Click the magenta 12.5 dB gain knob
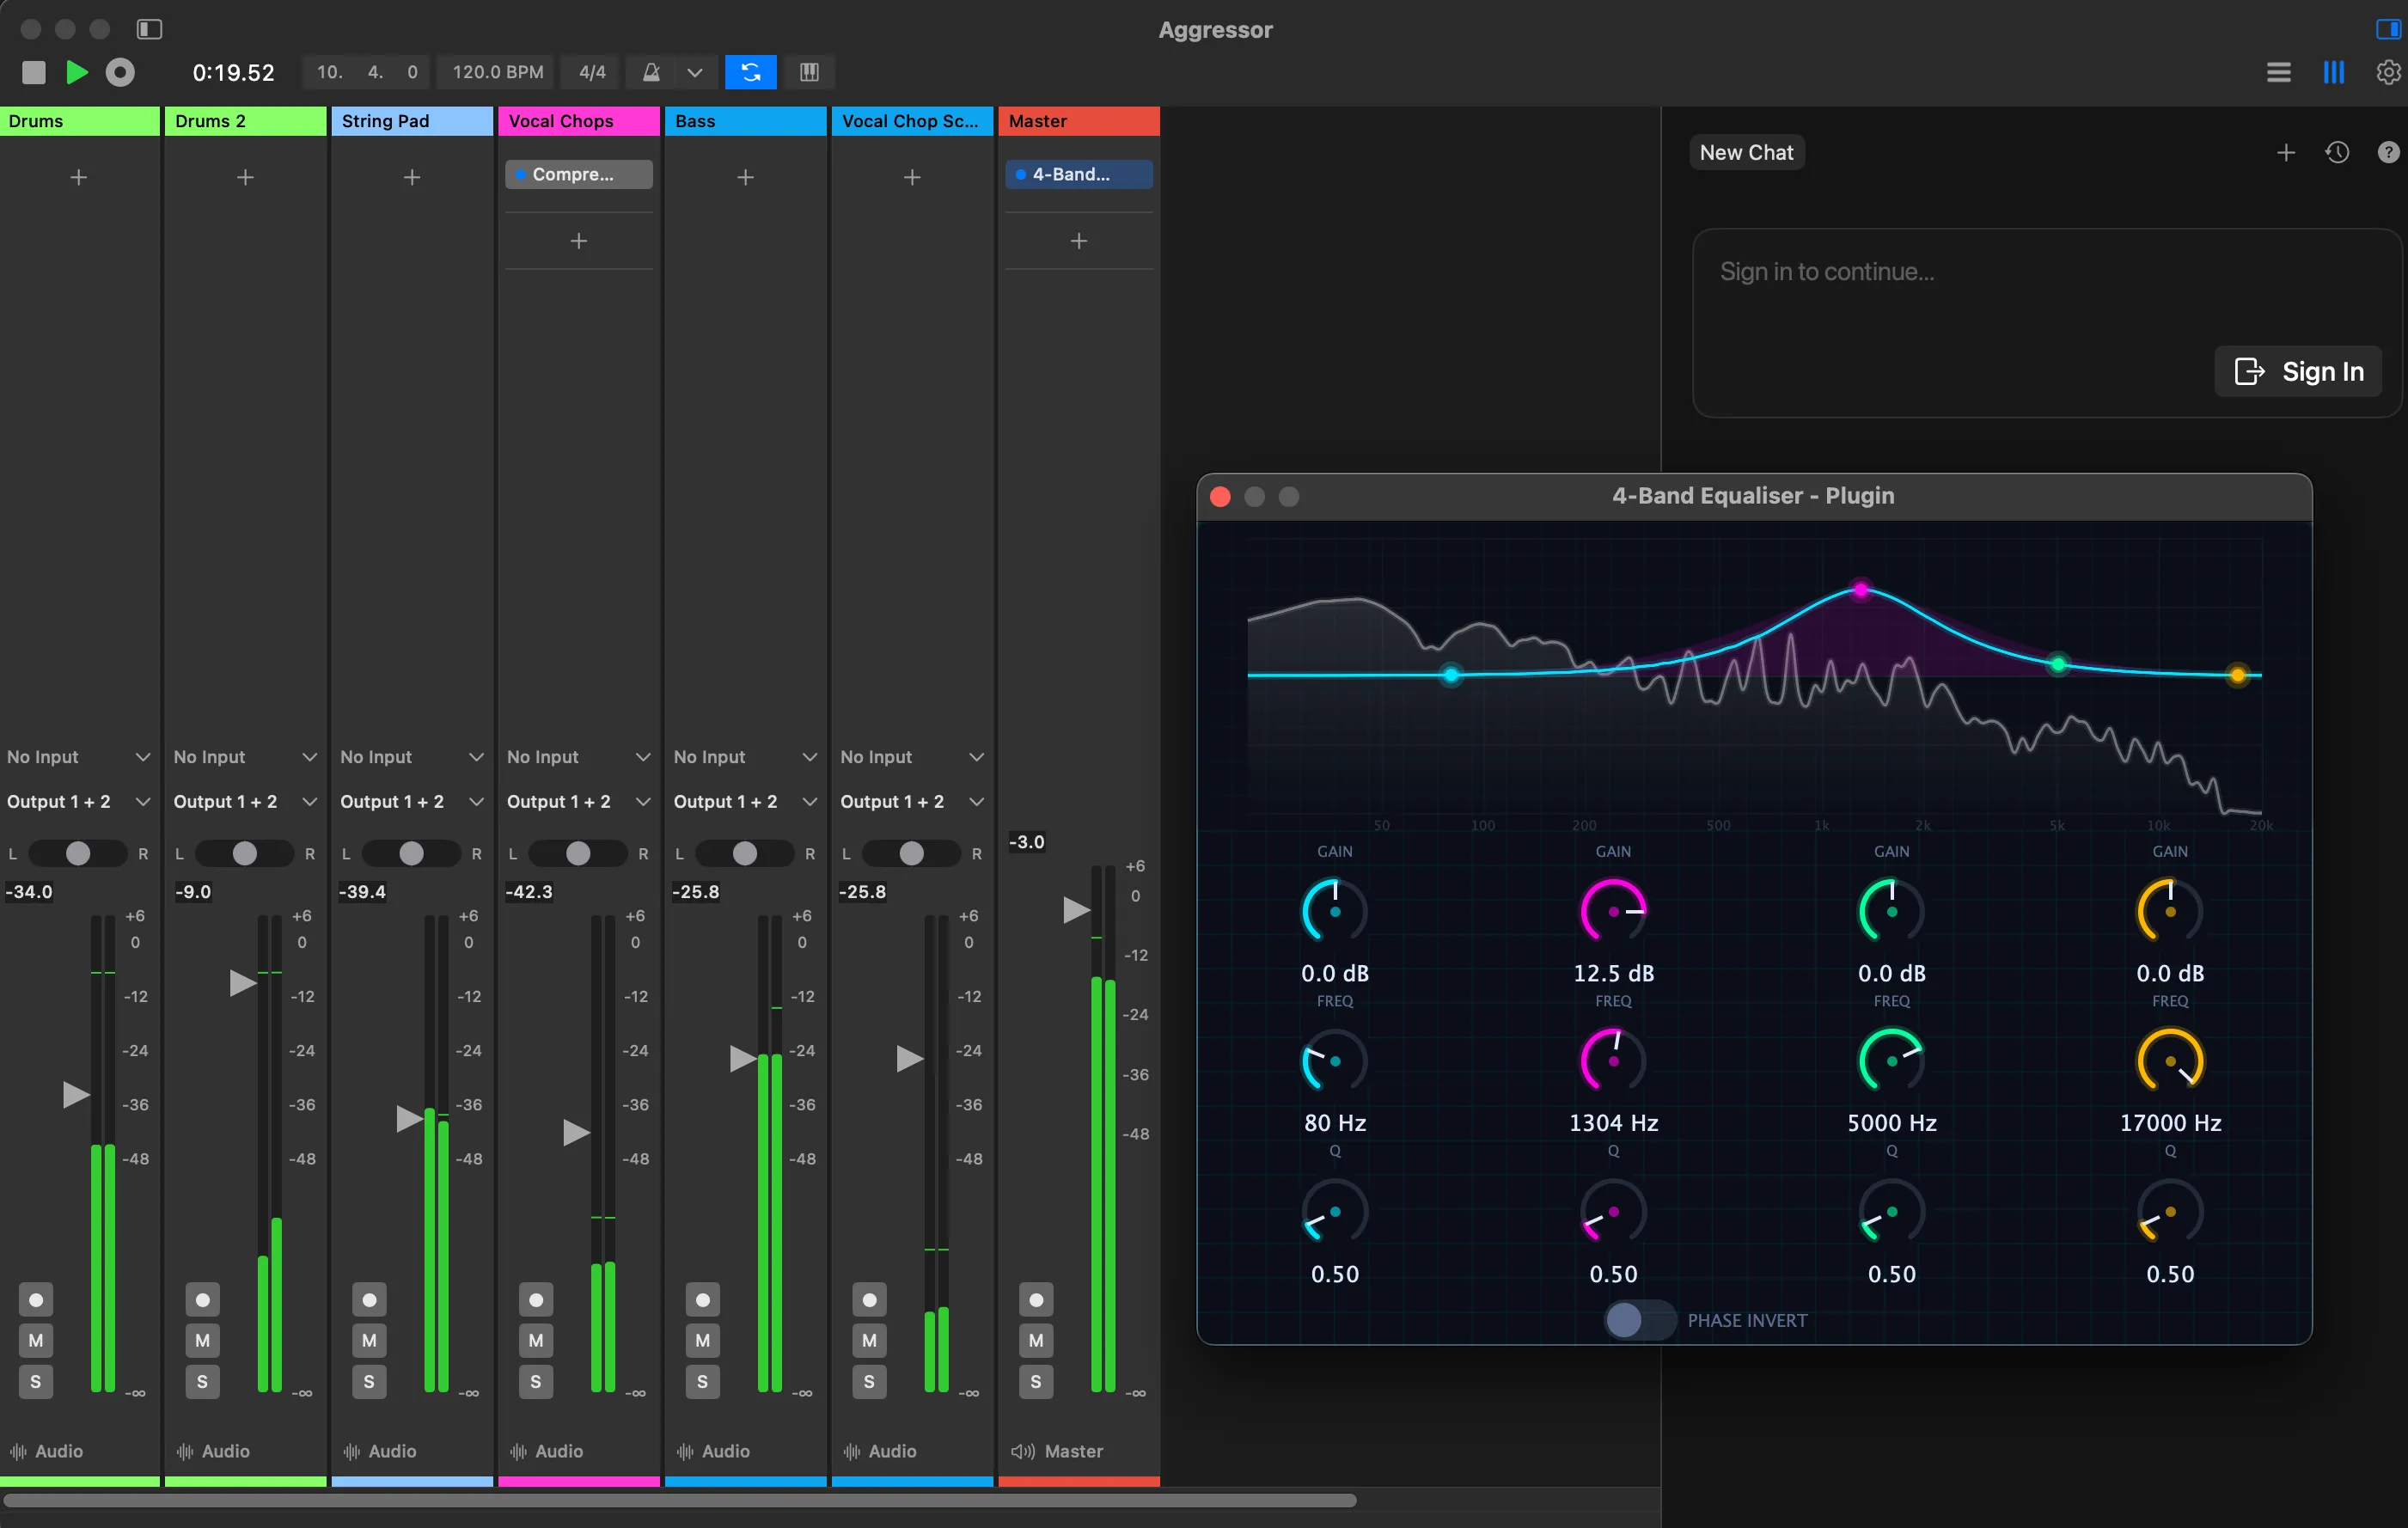 [x=1613, y=911]
